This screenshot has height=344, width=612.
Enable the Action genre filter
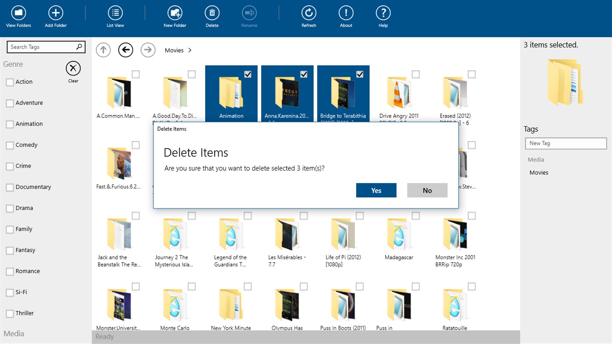tap(9, 82)
